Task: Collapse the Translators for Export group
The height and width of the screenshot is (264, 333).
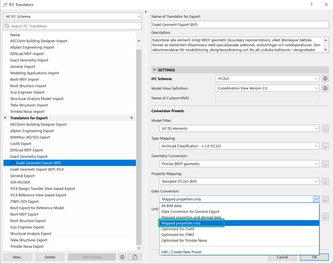Action: pyautogui.click(x=5, y=118)
